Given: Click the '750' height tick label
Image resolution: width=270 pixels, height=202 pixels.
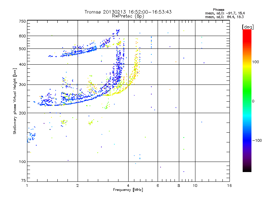Looking at the screenshot, I should coord(22,21).
